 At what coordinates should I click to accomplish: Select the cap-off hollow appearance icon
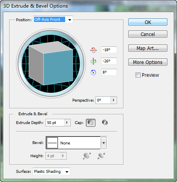(105, 122)
